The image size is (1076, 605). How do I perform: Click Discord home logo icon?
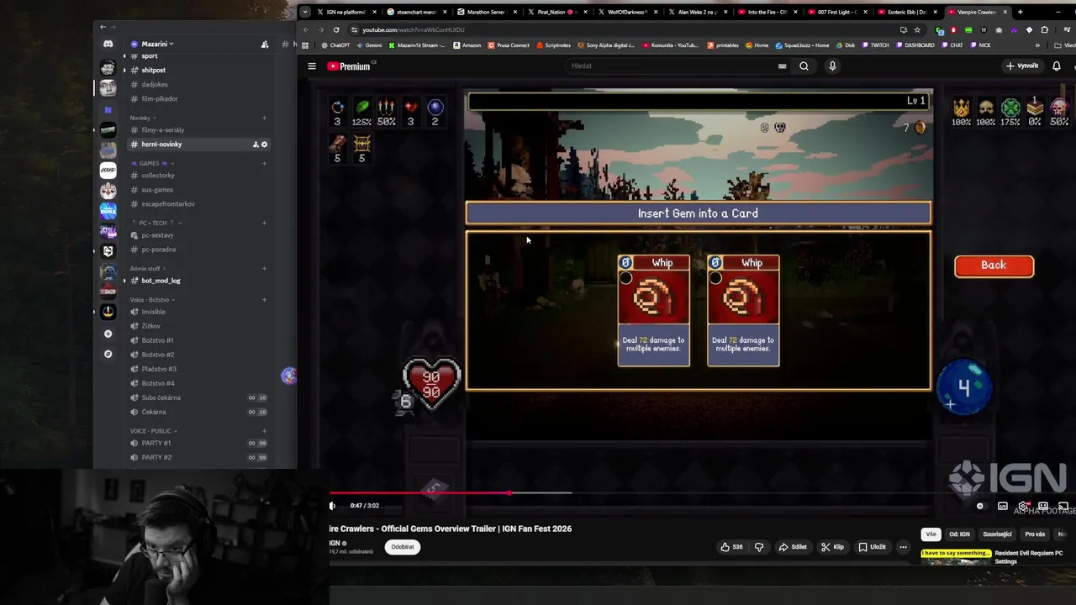[108, 44]
